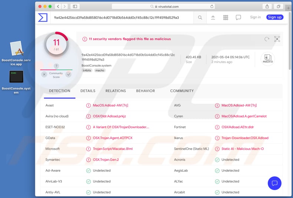Go back with Safari back arrow
The width and height of the screenshot is (293, 198).
tap(58, 7)
